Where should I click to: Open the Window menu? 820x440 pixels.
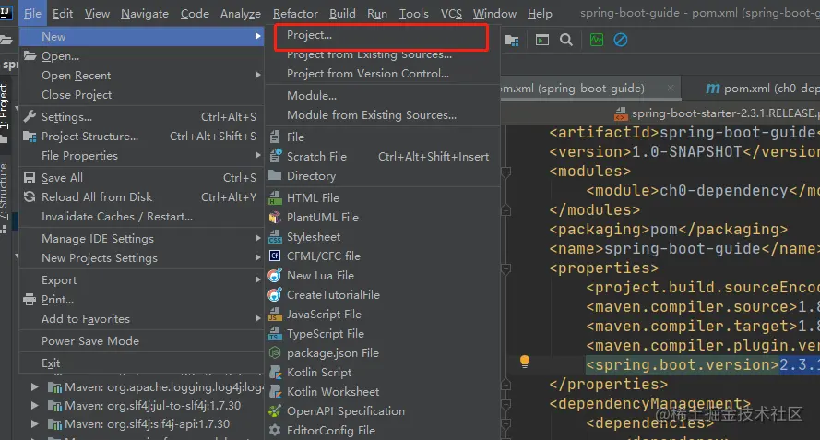click(494, 14)
